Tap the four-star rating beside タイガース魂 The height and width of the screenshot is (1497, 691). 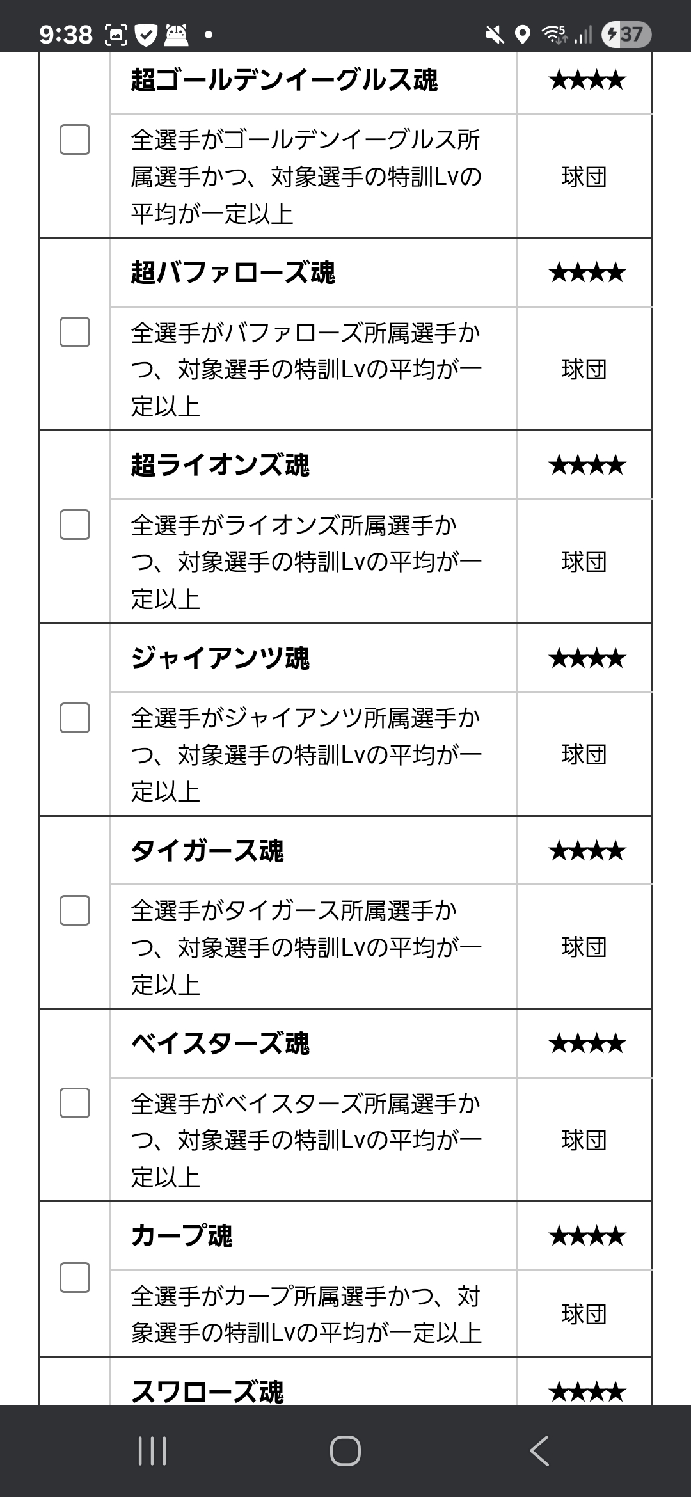click(x=587, y=851)
